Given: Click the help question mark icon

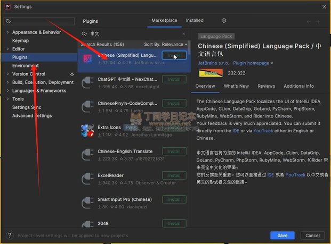Looking at the screenshot, I should click(9, 235).
